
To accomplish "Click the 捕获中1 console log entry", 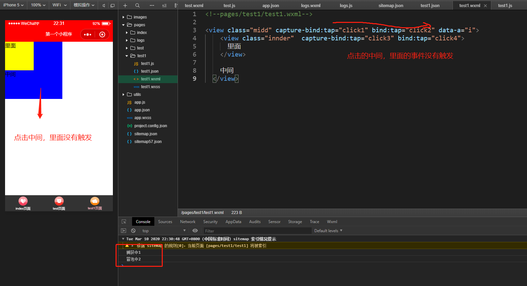I will click(x=133, y=252).
